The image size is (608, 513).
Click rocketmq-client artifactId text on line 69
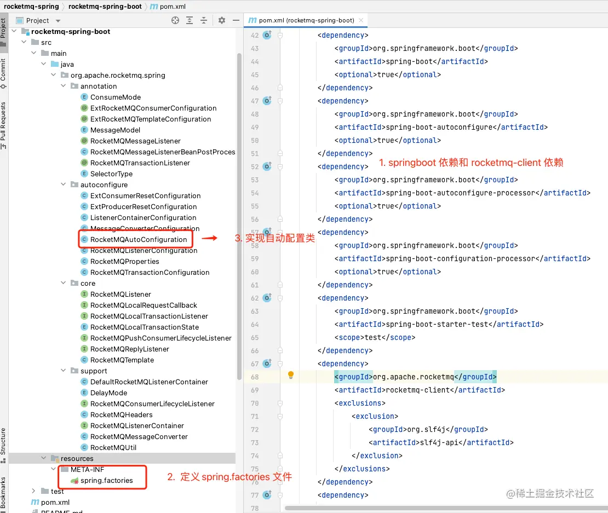pos(418,390)
